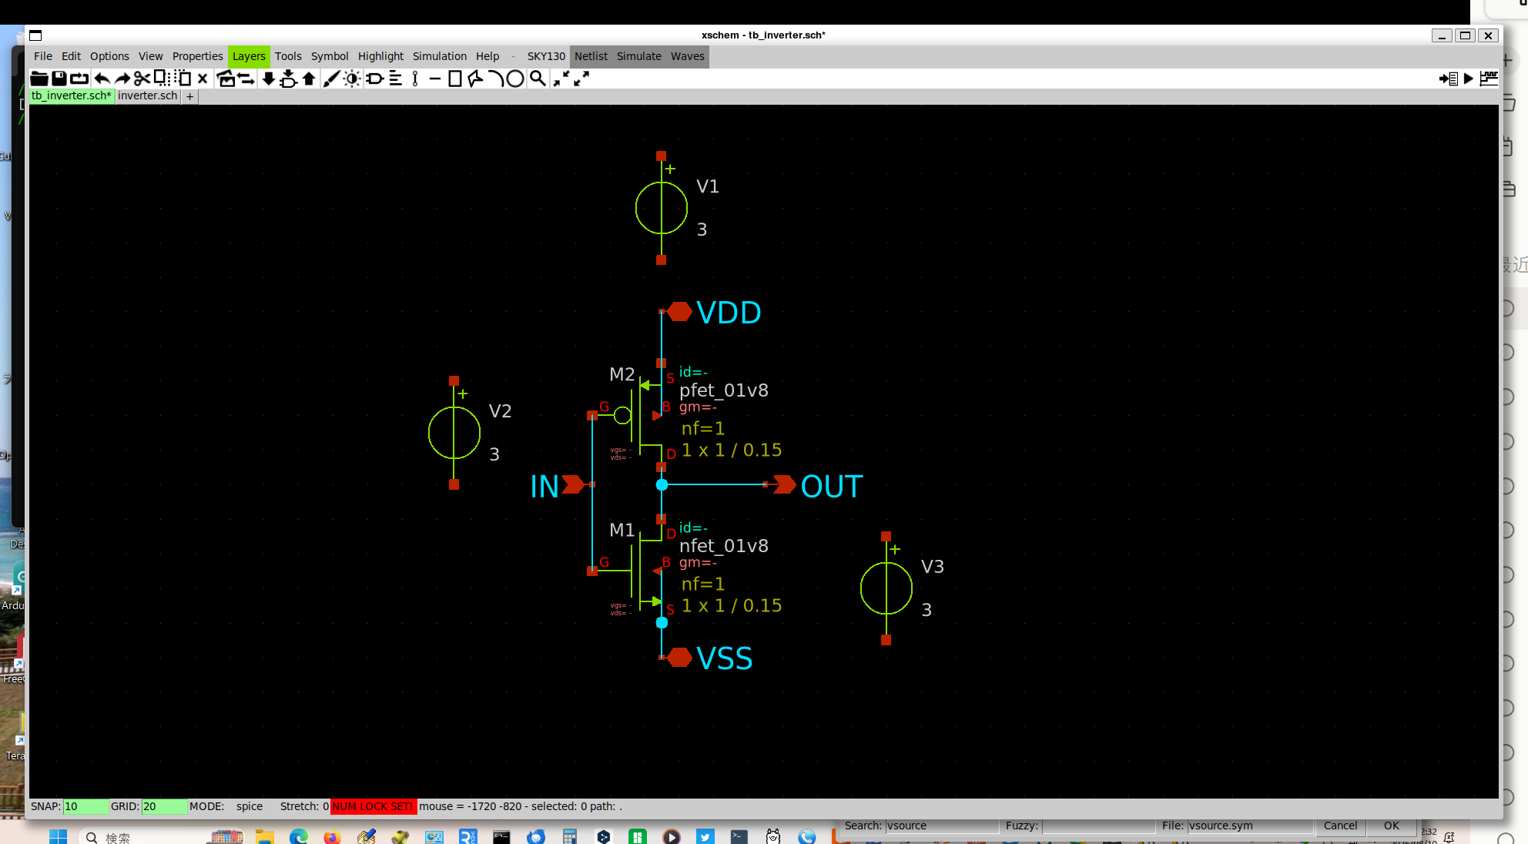Screen dimensions: 1528x844
Task: Run simulation with the play icon
Action: pos(1469,79)
